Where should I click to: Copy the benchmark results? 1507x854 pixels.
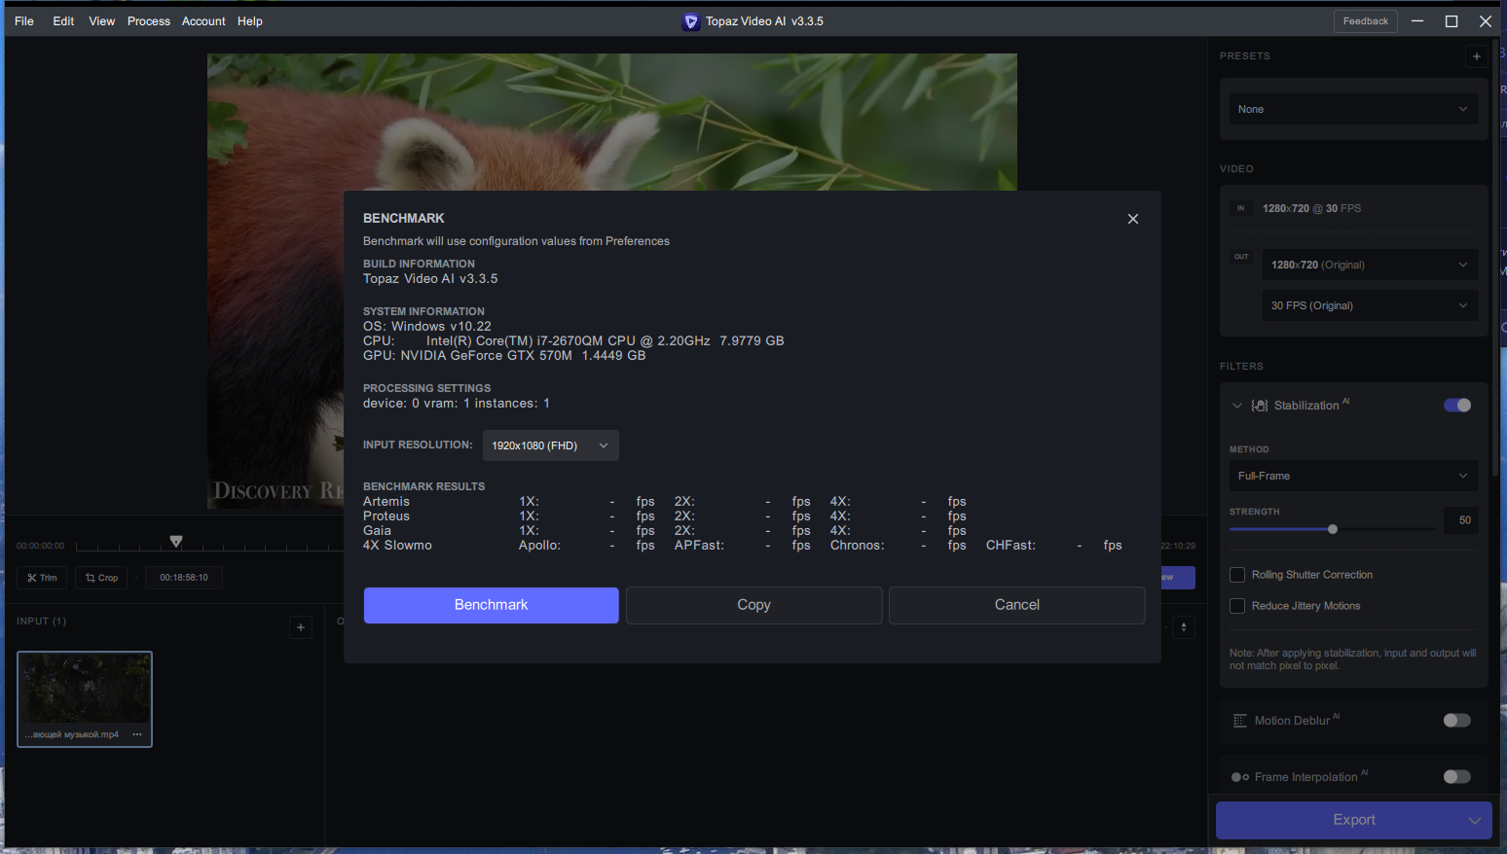[x=753, y=605]
